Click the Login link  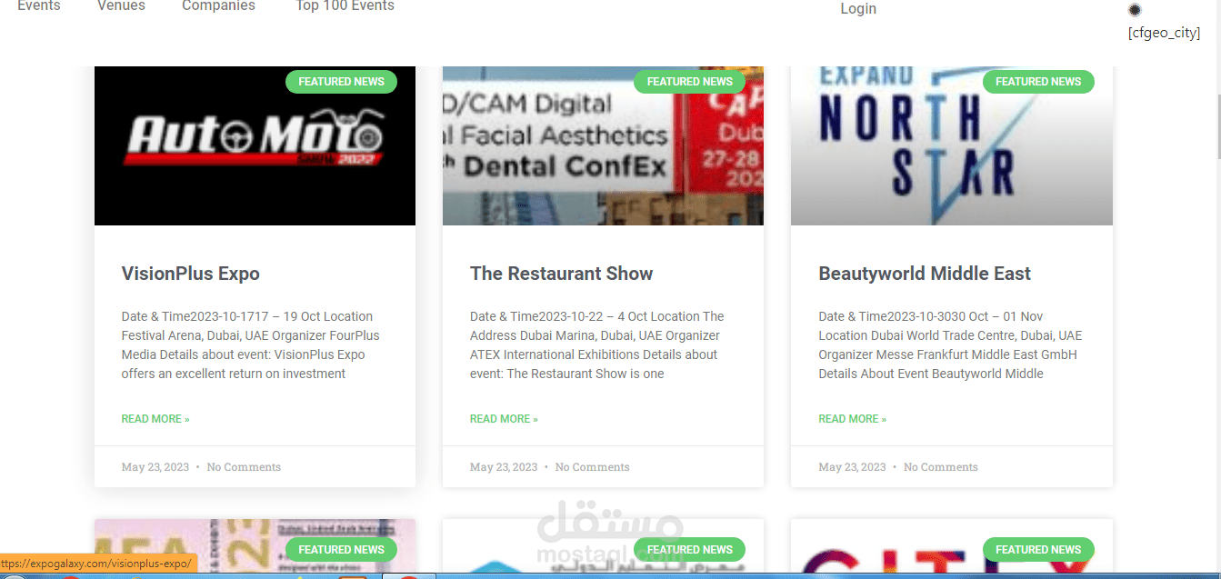(x=858, y=9)
